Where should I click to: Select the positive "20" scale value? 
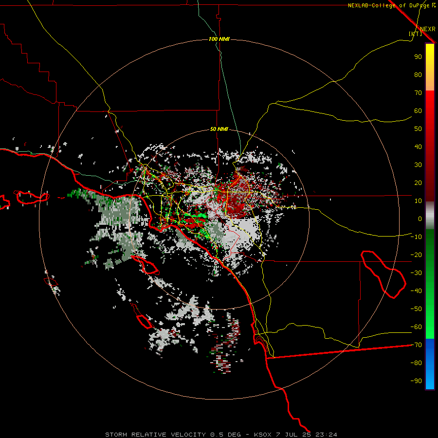click(x=418, y=182)
